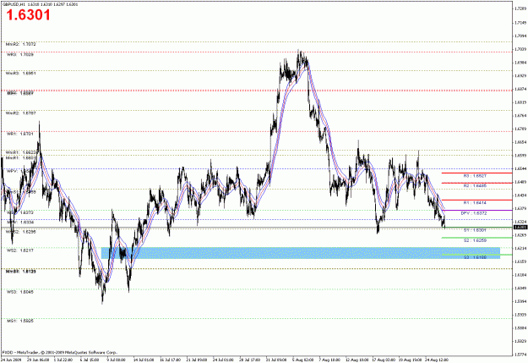Click the 1.7029 value on price axis
Screen dimensions: 528x363
pos(520,49)
